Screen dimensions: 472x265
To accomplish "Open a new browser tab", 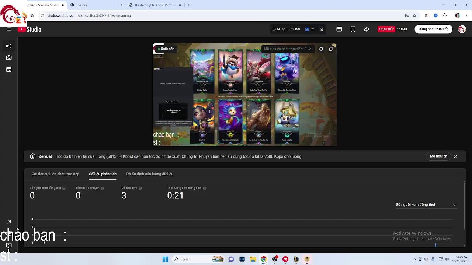I will 189,5.
